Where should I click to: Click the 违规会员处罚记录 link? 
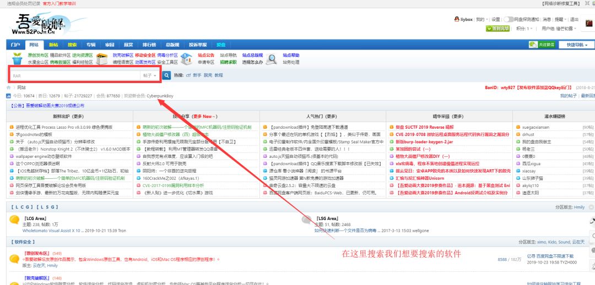(24, 3)
